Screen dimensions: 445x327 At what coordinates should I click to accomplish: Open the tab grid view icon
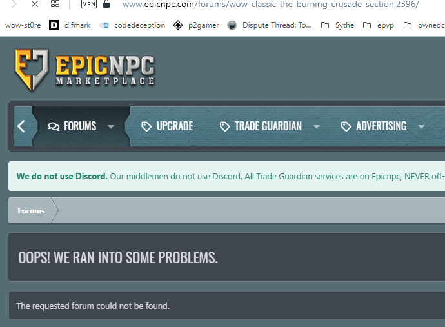[x=55, y=4]
